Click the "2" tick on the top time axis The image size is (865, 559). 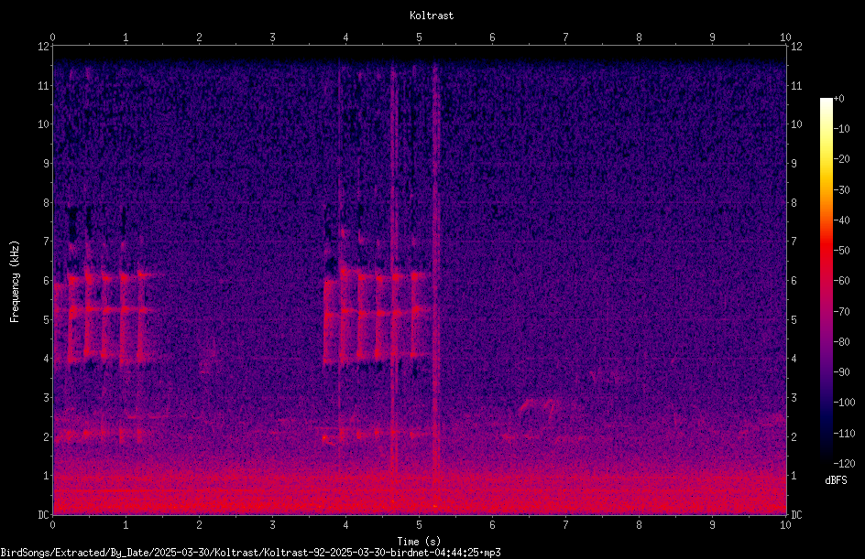199,37
